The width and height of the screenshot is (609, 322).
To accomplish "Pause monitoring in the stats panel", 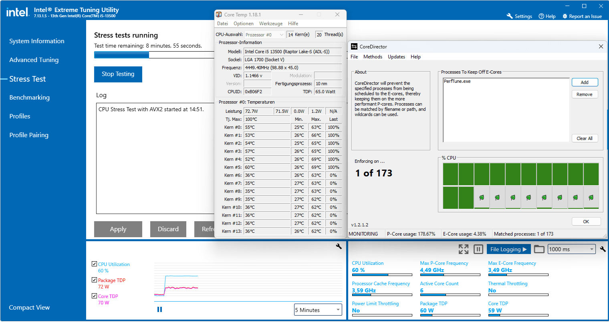I will [x=478, y=249].
